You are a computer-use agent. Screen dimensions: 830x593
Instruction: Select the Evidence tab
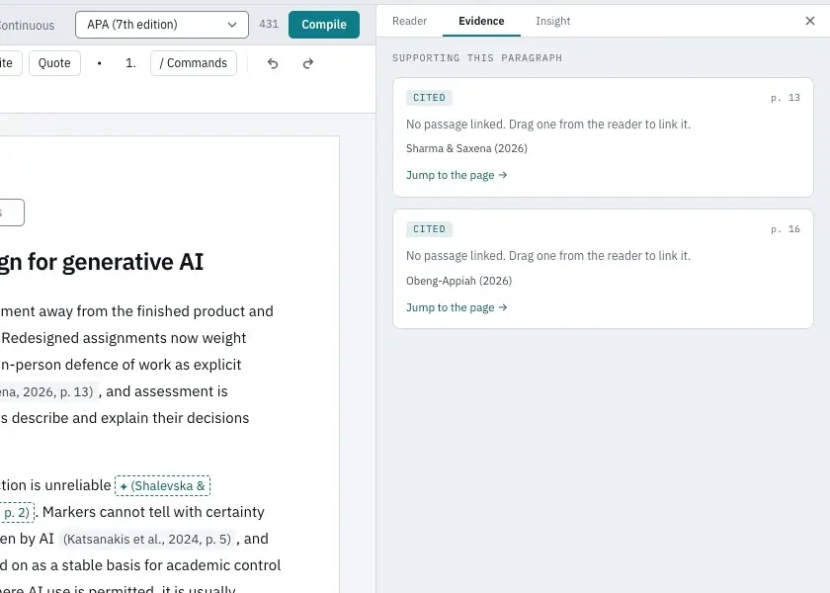pos(481,21)
